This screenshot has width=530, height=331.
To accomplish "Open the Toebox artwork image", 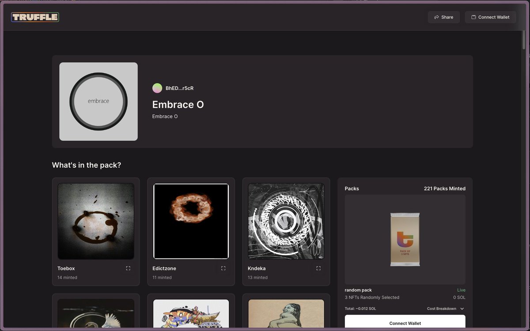I will pos(96,221).
